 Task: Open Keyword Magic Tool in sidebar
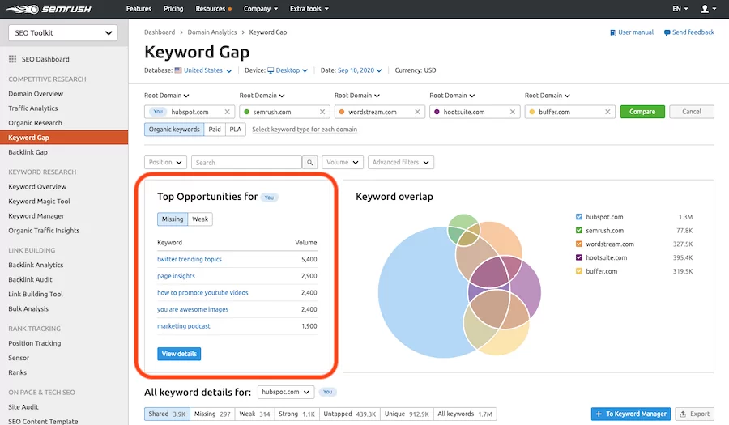(x=39, y=202)
